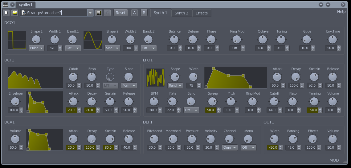Click the DCO1 Octave knob

coord(263,40)
